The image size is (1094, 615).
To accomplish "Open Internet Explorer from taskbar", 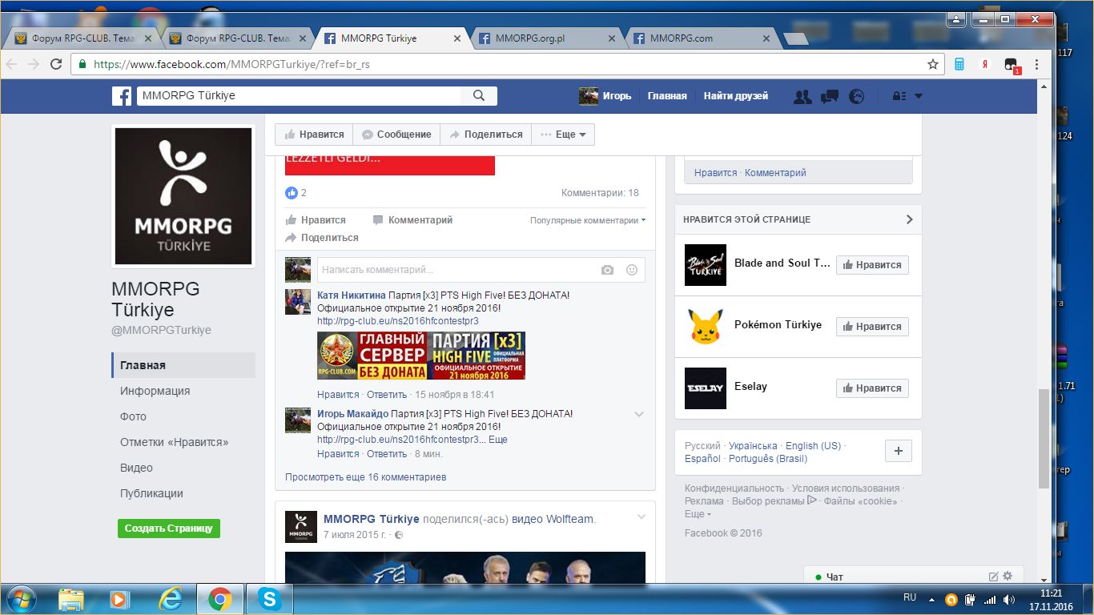I will point(170,599).
